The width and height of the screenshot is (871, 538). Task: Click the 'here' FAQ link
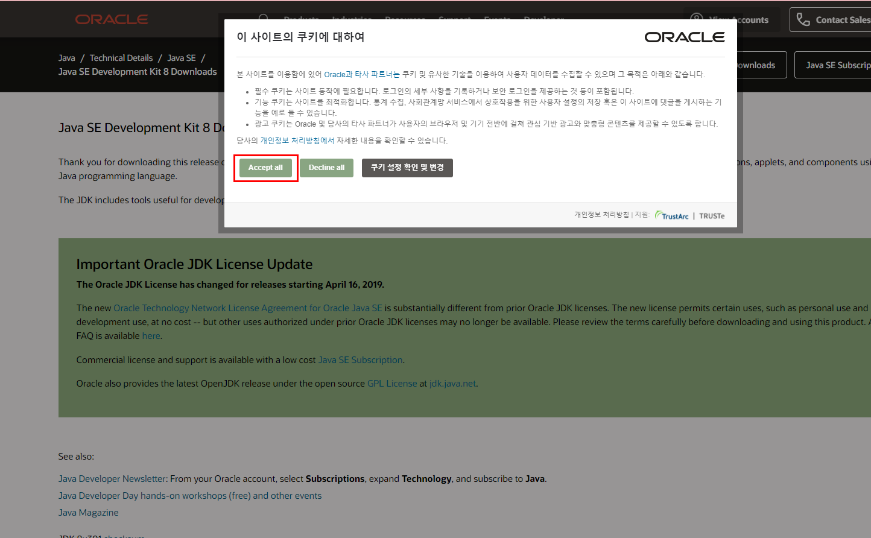pyautogui.click(x=151, y=336)
